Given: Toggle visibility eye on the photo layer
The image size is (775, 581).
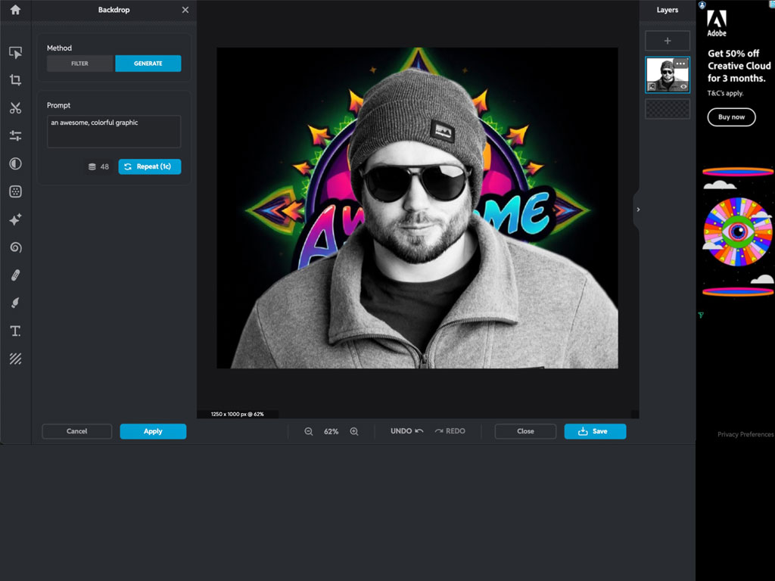Looking at the screenshot, I should click(683, 87).
